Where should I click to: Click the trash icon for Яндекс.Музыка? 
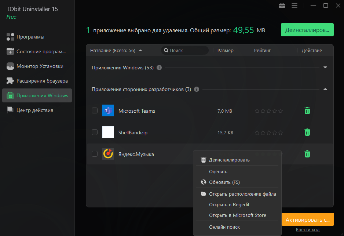(x=307, y=154)
